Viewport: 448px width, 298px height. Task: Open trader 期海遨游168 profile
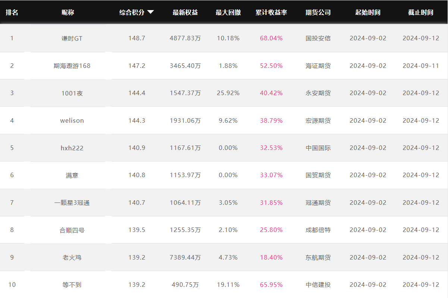click(72, 66)
